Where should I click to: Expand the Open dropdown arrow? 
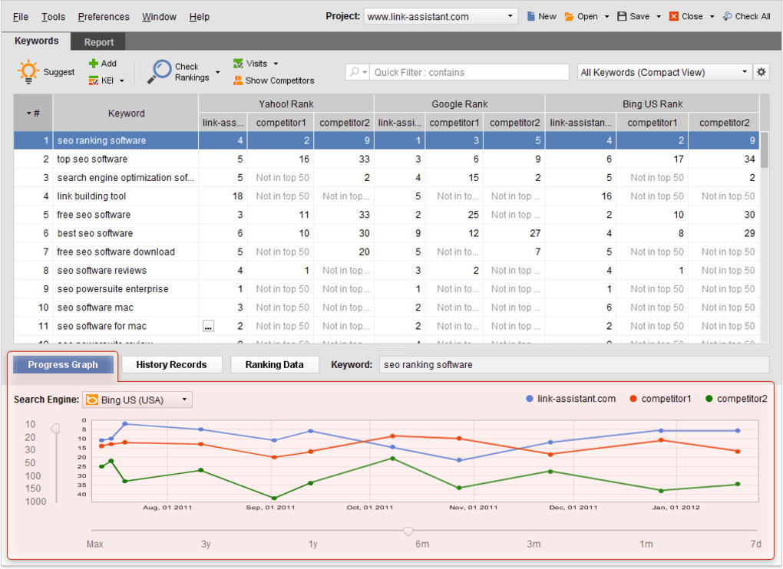[x=606, y=16]
